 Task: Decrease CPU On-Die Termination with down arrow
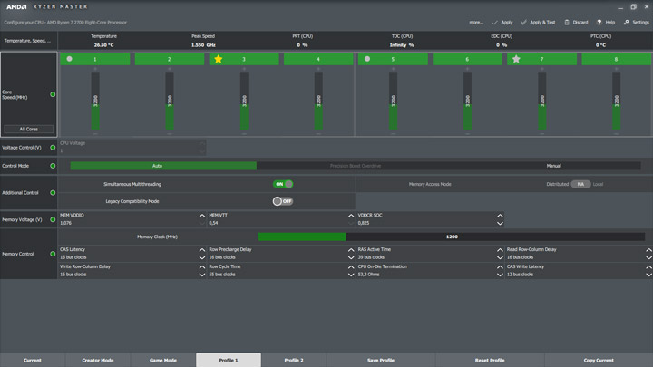pos(500,275)
